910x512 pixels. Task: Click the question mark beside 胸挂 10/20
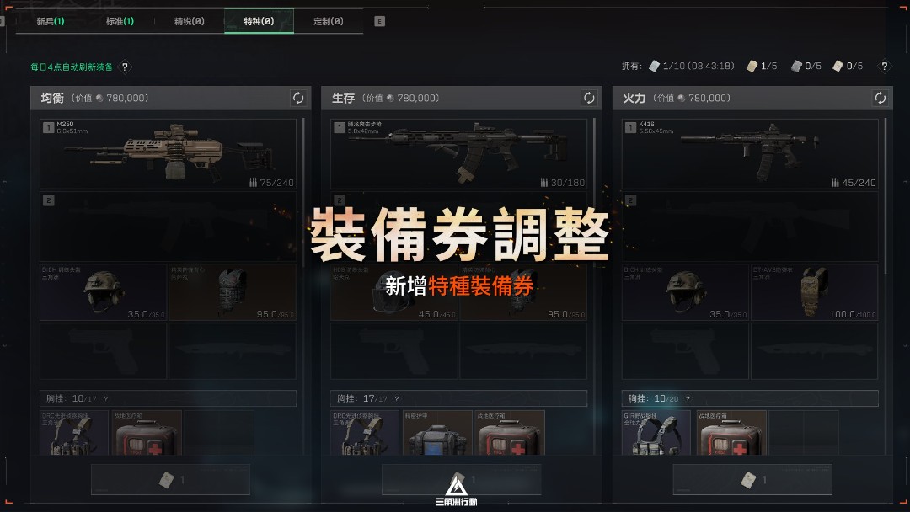click(688, 399)
